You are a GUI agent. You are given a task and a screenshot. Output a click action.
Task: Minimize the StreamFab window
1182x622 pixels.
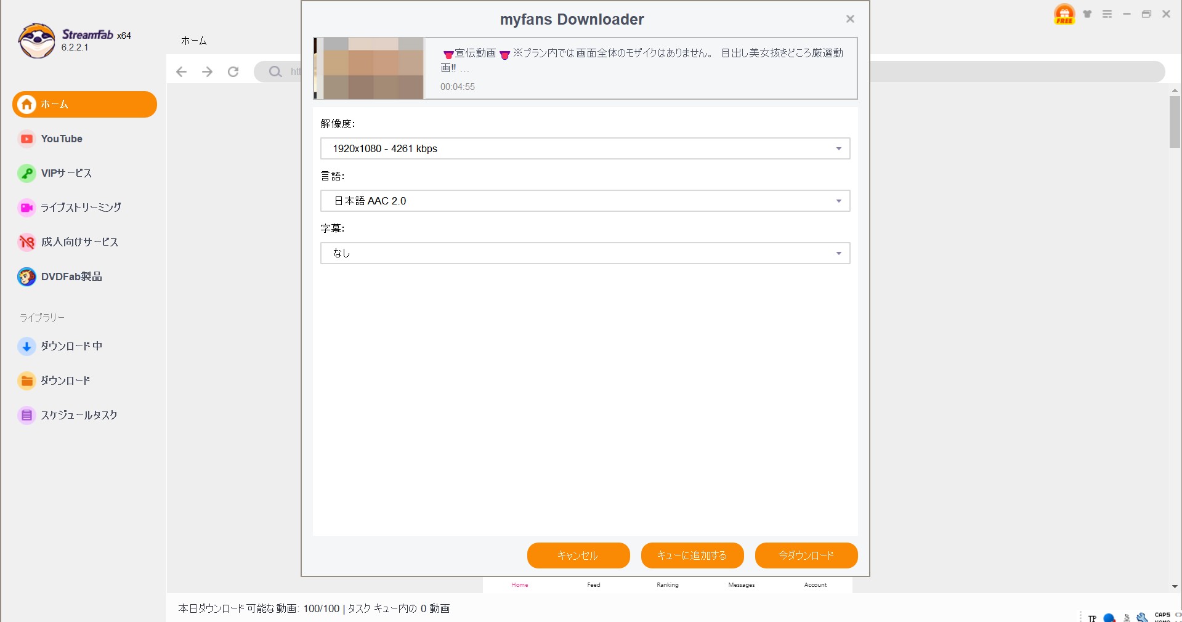1127,14
